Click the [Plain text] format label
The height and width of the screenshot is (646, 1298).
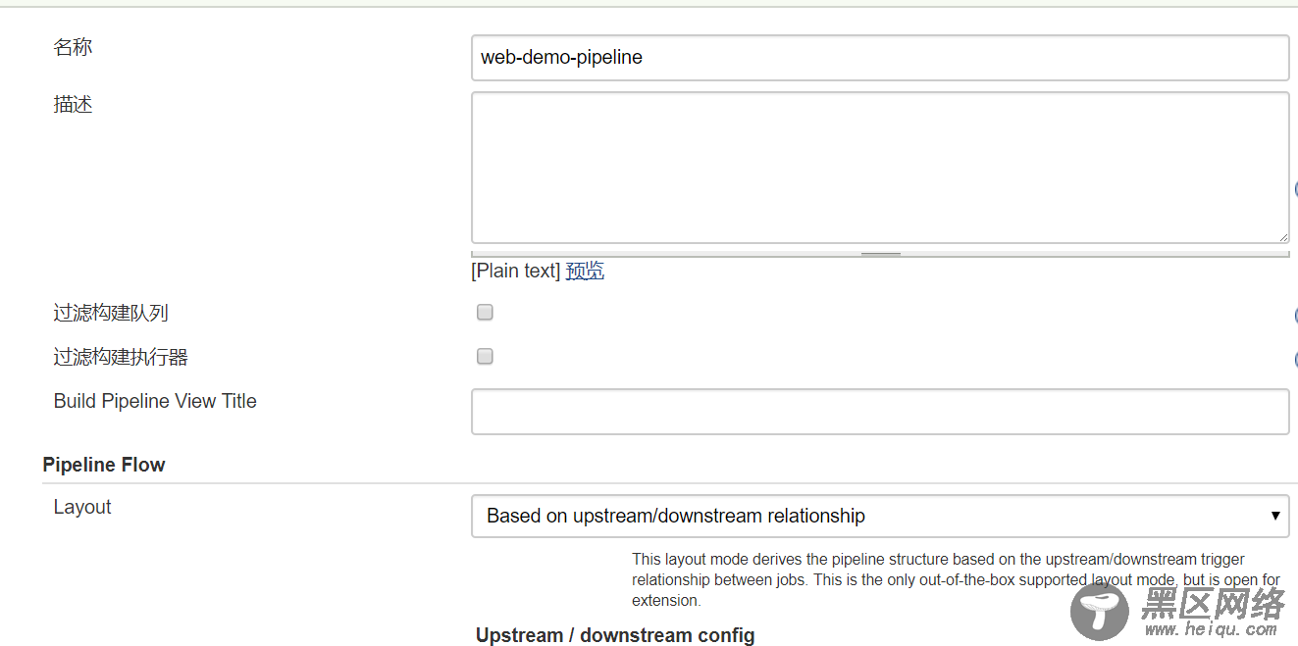pos(515,272)
